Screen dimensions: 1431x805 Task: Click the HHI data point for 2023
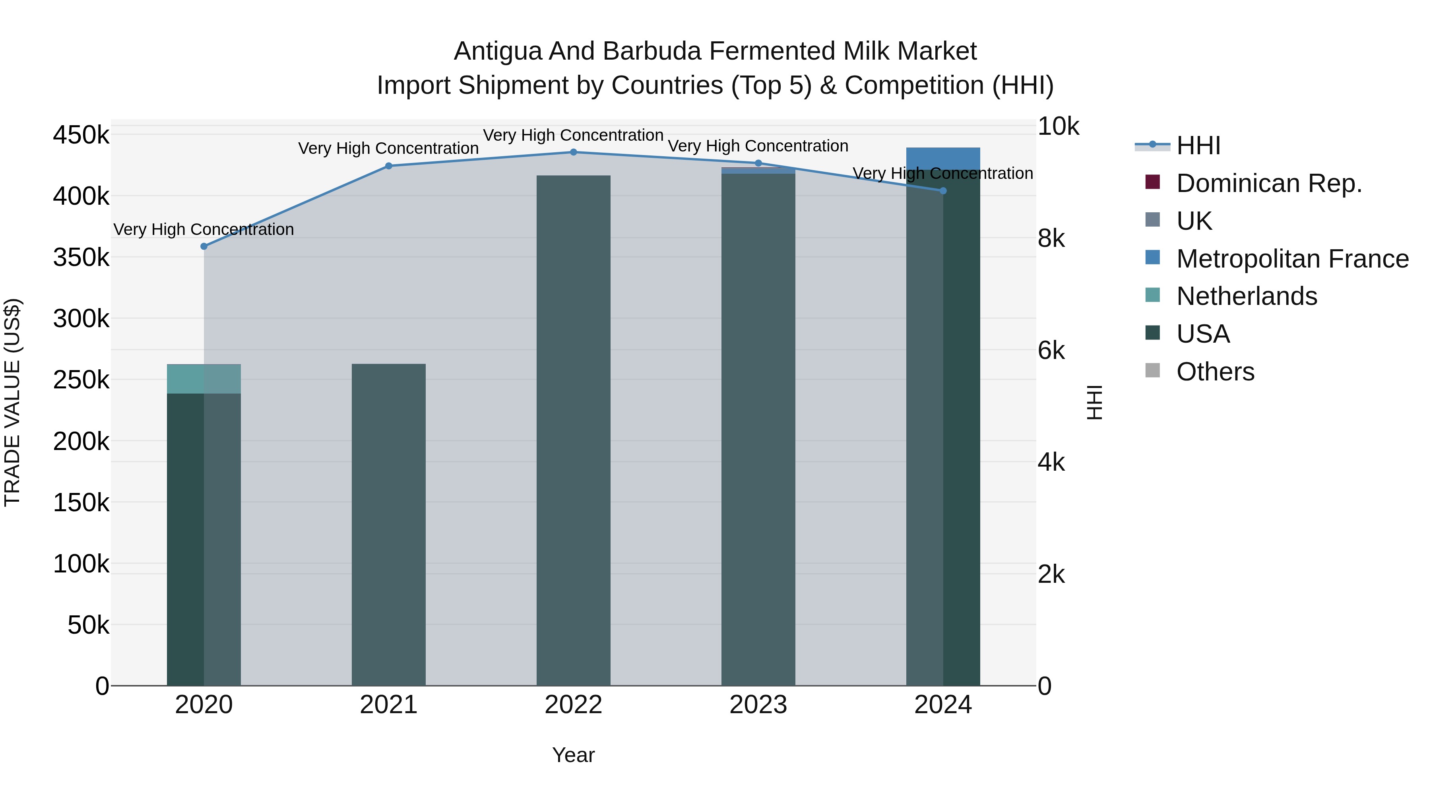coord(758,163)
